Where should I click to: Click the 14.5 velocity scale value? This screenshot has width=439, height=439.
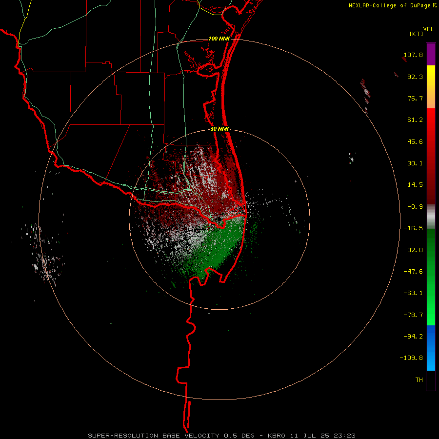point(415,185)
